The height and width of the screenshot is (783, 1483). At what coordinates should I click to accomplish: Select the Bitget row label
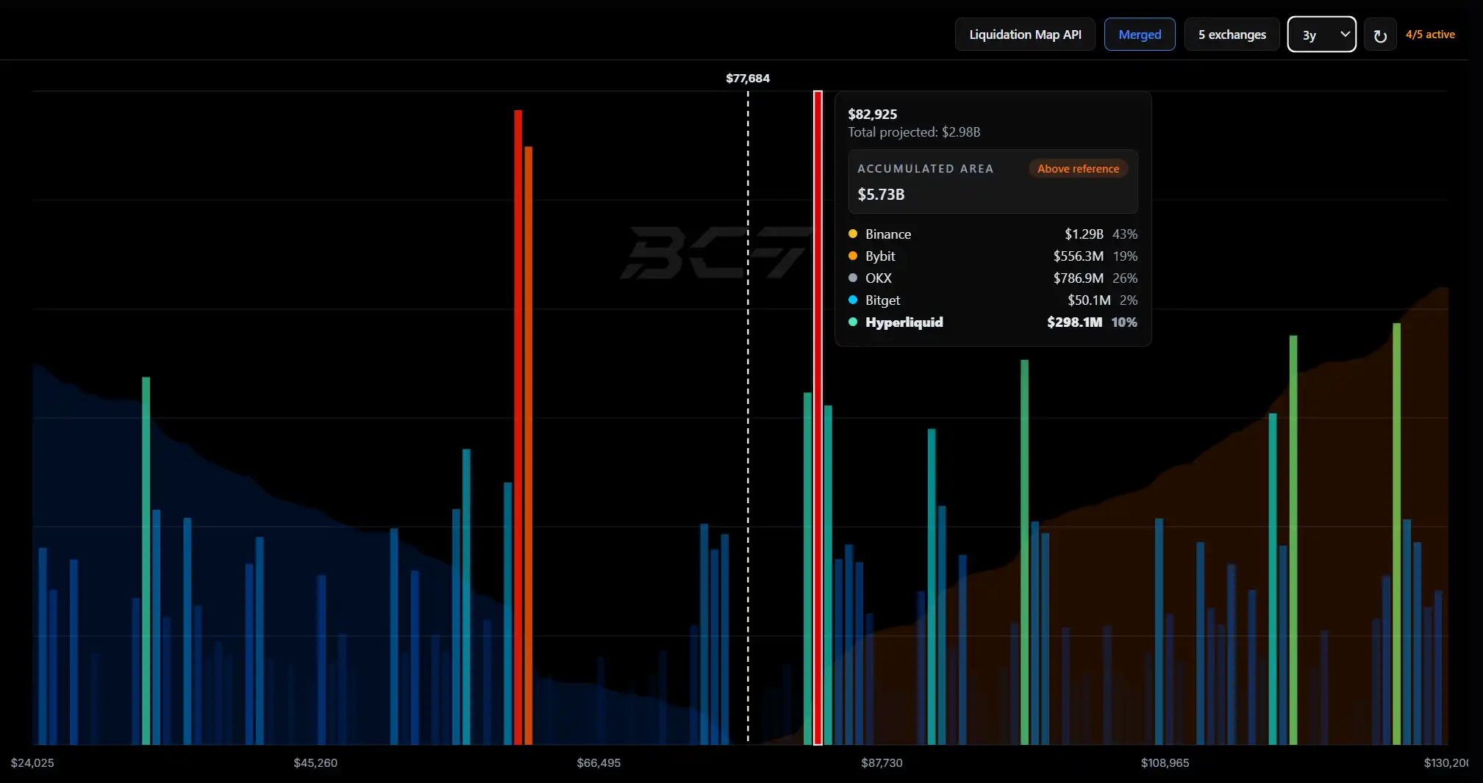[x=882, y=300]
